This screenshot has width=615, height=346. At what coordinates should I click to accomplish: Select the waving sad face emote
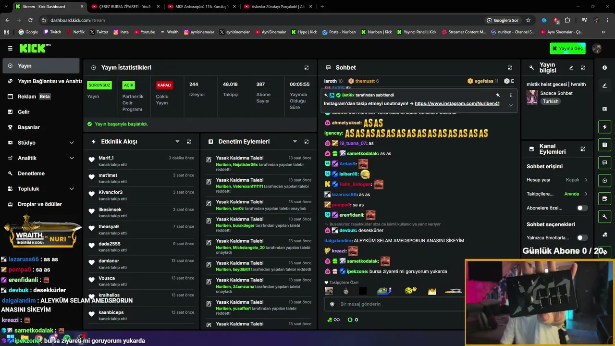tap(410, 291)
